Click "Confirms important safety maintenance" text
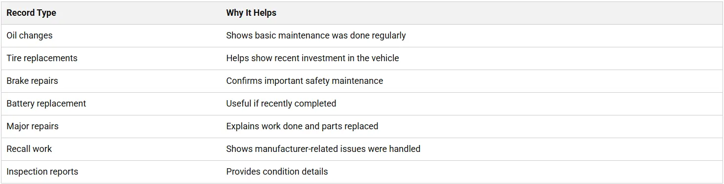The image size is (724, 184). (305, 81)
